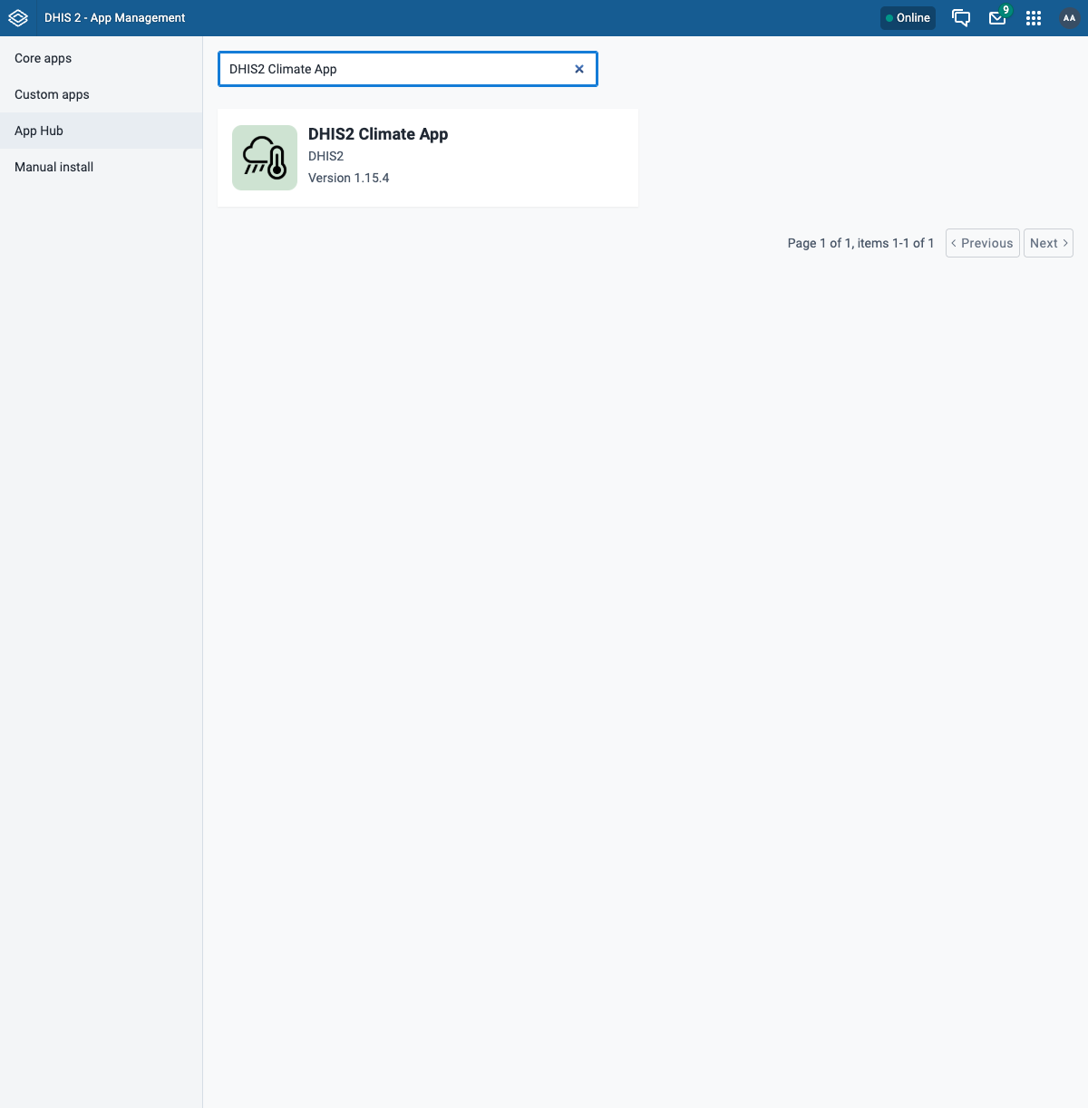Open Core apps section
The width and height of the screenshot is (1088, 1108).
tap(101, 58)
